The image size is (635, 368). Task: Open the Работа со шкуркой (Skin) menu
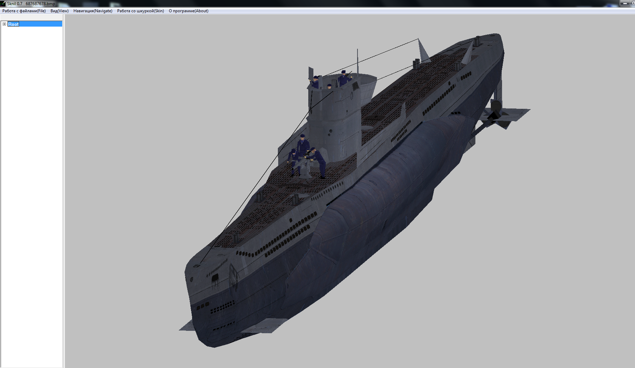coord(140,11)
